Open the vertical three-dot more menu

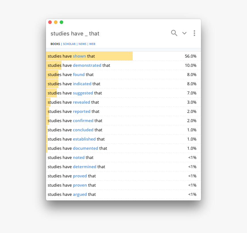(x=194, y=33)
